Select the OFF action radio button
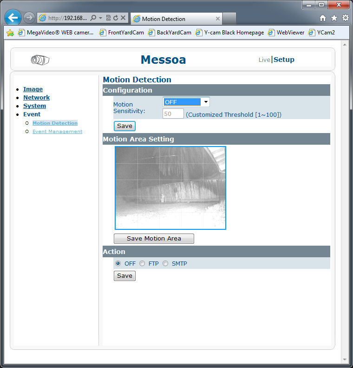Viewport: 353px width, 368px height. tap(118, 264)
